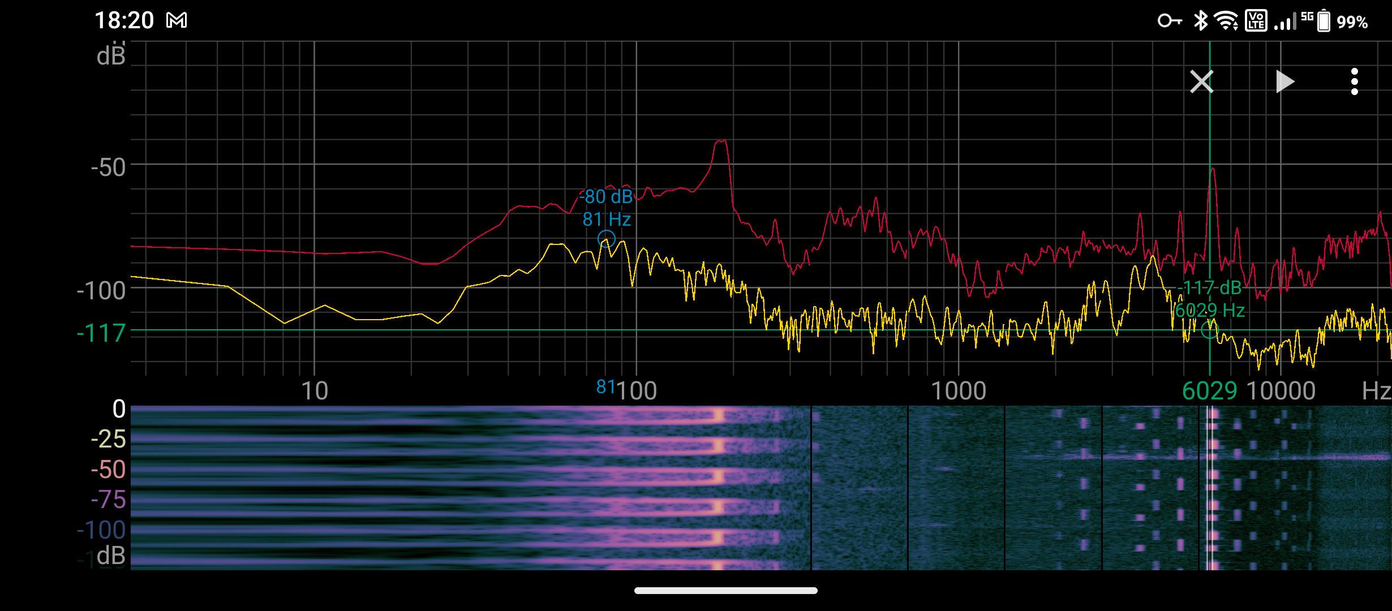
Task: Tap the battery icon at 99%
Action: [1324, 21]
